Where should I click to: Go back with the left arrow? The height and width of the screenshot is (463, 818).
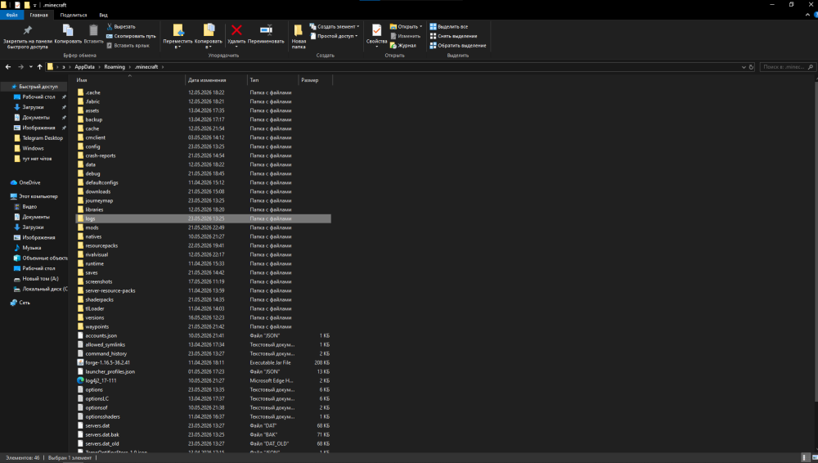pyautogui.click(x=8, y=67)
